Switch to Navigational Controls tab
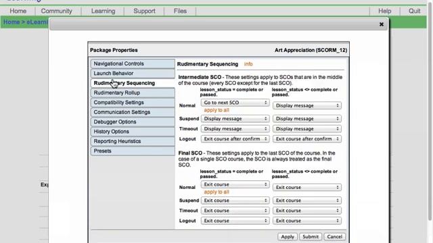This screenshot has width=433, height=243. point(133,63)
